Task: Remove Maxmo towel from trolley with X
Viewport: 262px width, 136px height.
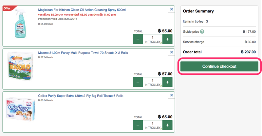Action: [x=171, y=52]
